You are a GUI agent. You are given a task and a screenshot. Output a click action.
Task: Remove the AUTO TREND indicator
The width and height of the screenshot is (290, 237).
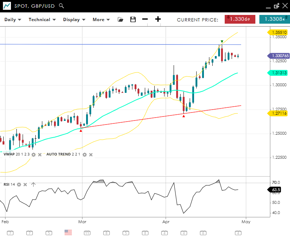91,154
